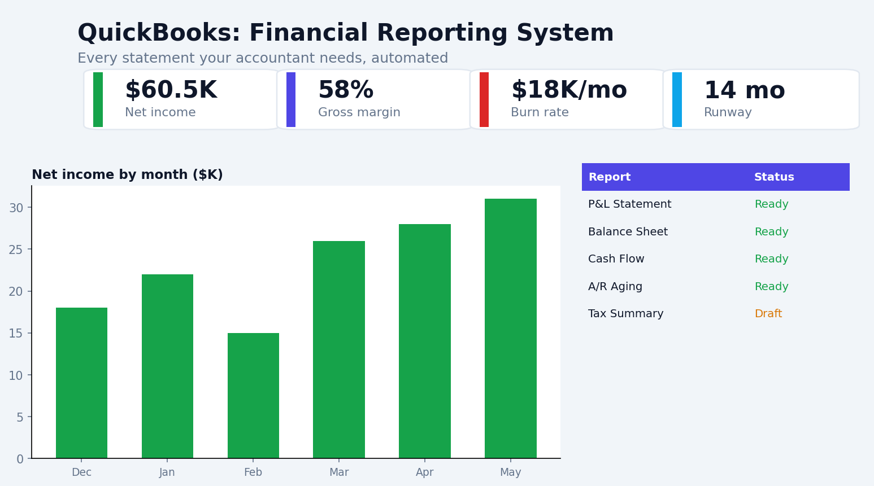This screenshot has height=486, width=874.
Task: Click the green accent bar on Net income card
Action: (98, 99)
